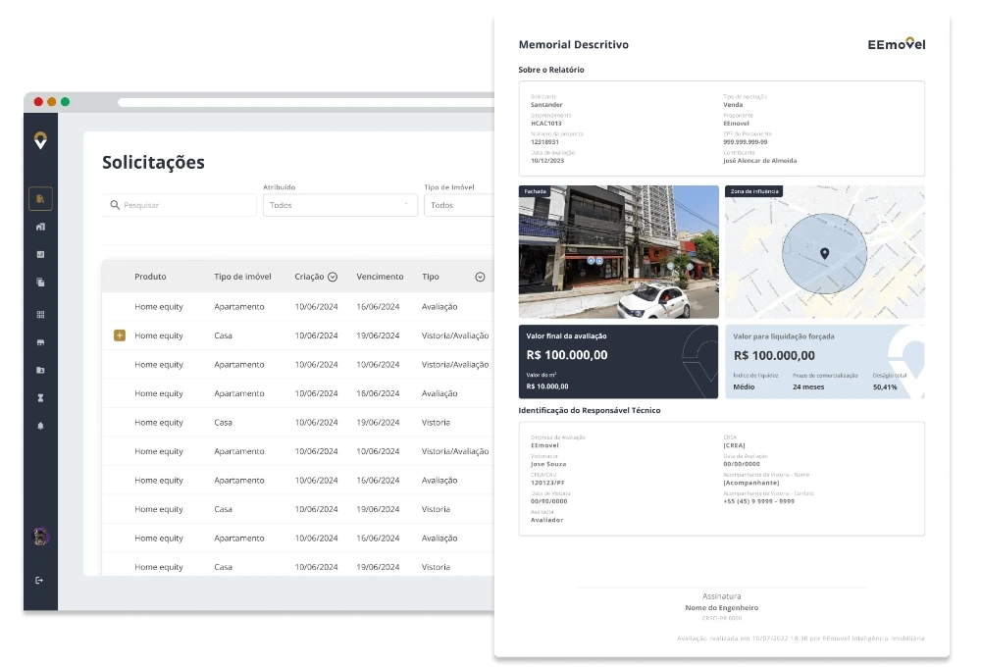Click Valor final da avaliação card
Viewport: 981px width, 668px height.
tap(618, 362)
